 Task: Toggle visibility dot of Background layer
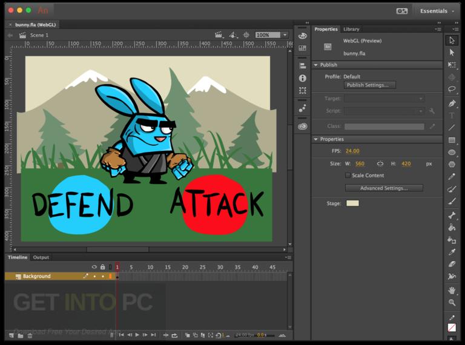[94, 277]
